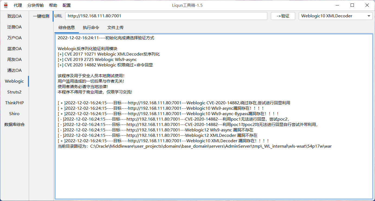Click the CVE 2019 2725 Wls9-async line
This screenshot has height=201, width=375.
97,60
